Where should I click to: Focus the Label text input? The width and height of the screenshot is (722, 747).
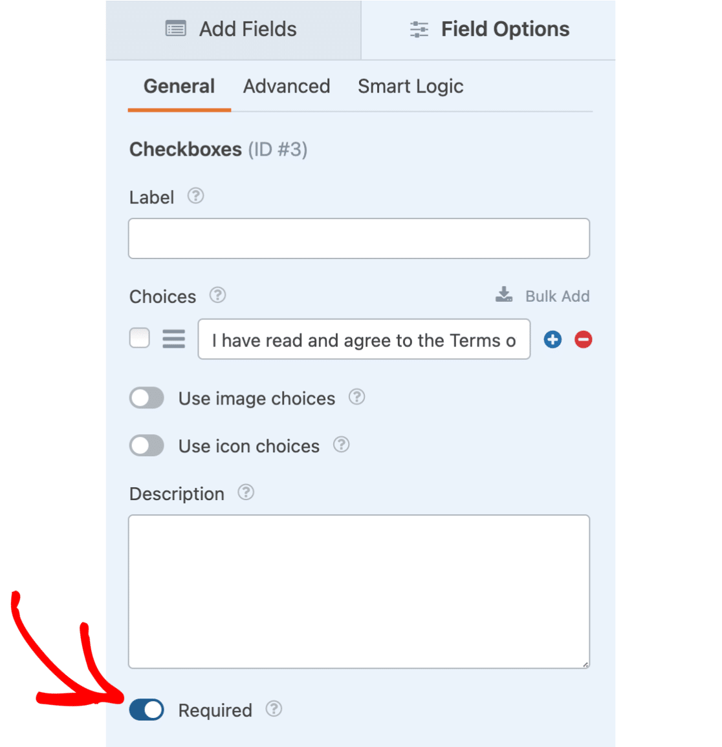(358, 238)
